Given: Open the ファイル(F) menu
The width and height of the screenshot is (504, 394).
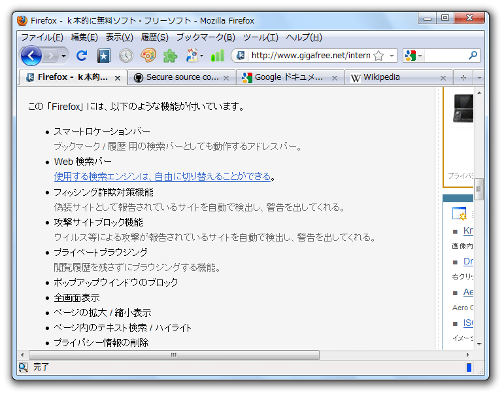Looking at the screenshot, I should pyautogui.click(x=42, y=37).
